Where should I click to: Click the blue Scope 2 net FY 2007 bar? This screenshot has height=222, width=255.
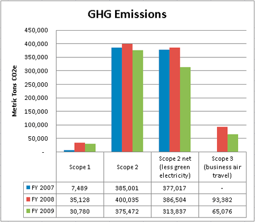pos(164,101)
